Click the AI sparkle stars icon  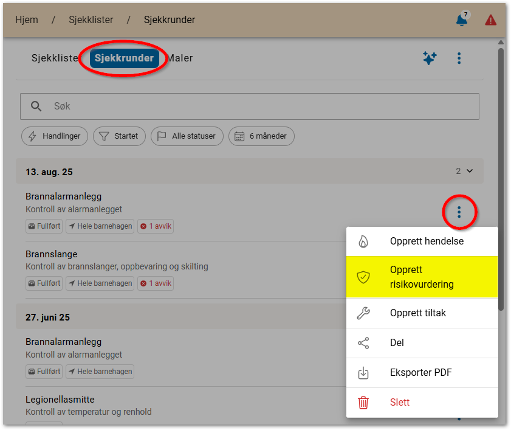tap(430, 58)
